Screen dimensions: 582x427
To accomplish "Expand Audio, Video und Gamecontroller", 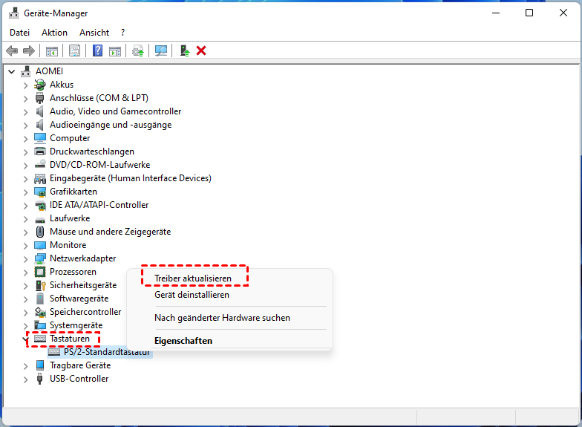I will (25, 111).
